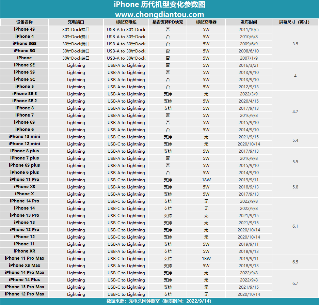This screenshot has height=305, width=319.
Task: Click the 2022/3/9 release date cell
Action: point(249,94)
